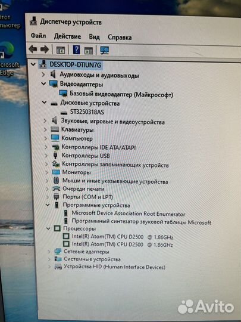Select the Системные устройства label
Screen dimensions: 241x322
pos(92,259)
